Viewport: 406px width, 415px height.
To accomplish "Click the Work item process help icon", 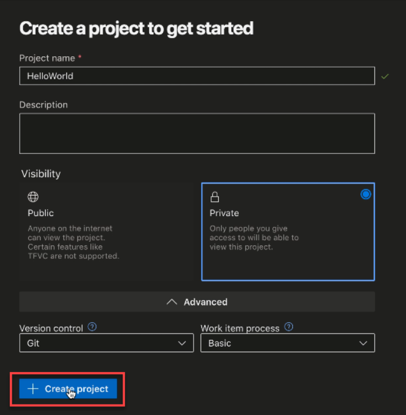I will (288, 328).
